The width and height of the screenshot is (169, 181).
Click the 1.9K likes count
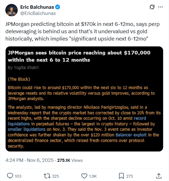pyautogui.click(x=93, y=176)
